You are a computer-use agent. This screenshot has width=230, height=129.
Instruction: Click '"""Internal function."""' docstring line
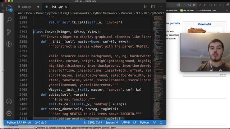click(72, 100)
